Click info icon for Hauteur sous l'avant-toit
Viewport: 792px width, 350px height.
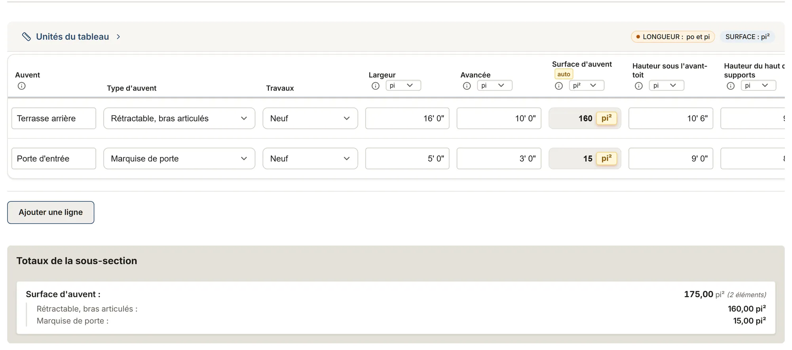coord(639,86)
